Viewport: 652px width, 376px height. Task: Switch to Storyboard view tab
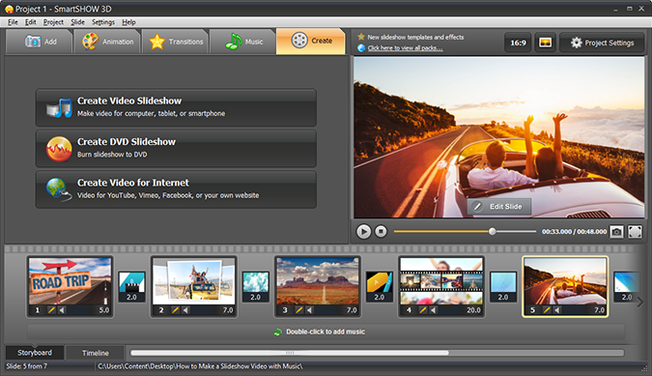pyautogui.click(x=35, y=353)
